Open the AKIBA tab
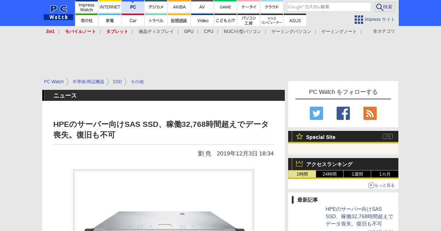 coord(179,7)
